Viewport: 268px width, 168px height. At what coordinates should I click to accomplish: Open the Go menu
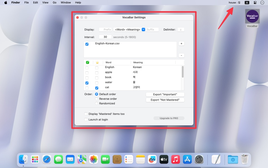point(54,3)
